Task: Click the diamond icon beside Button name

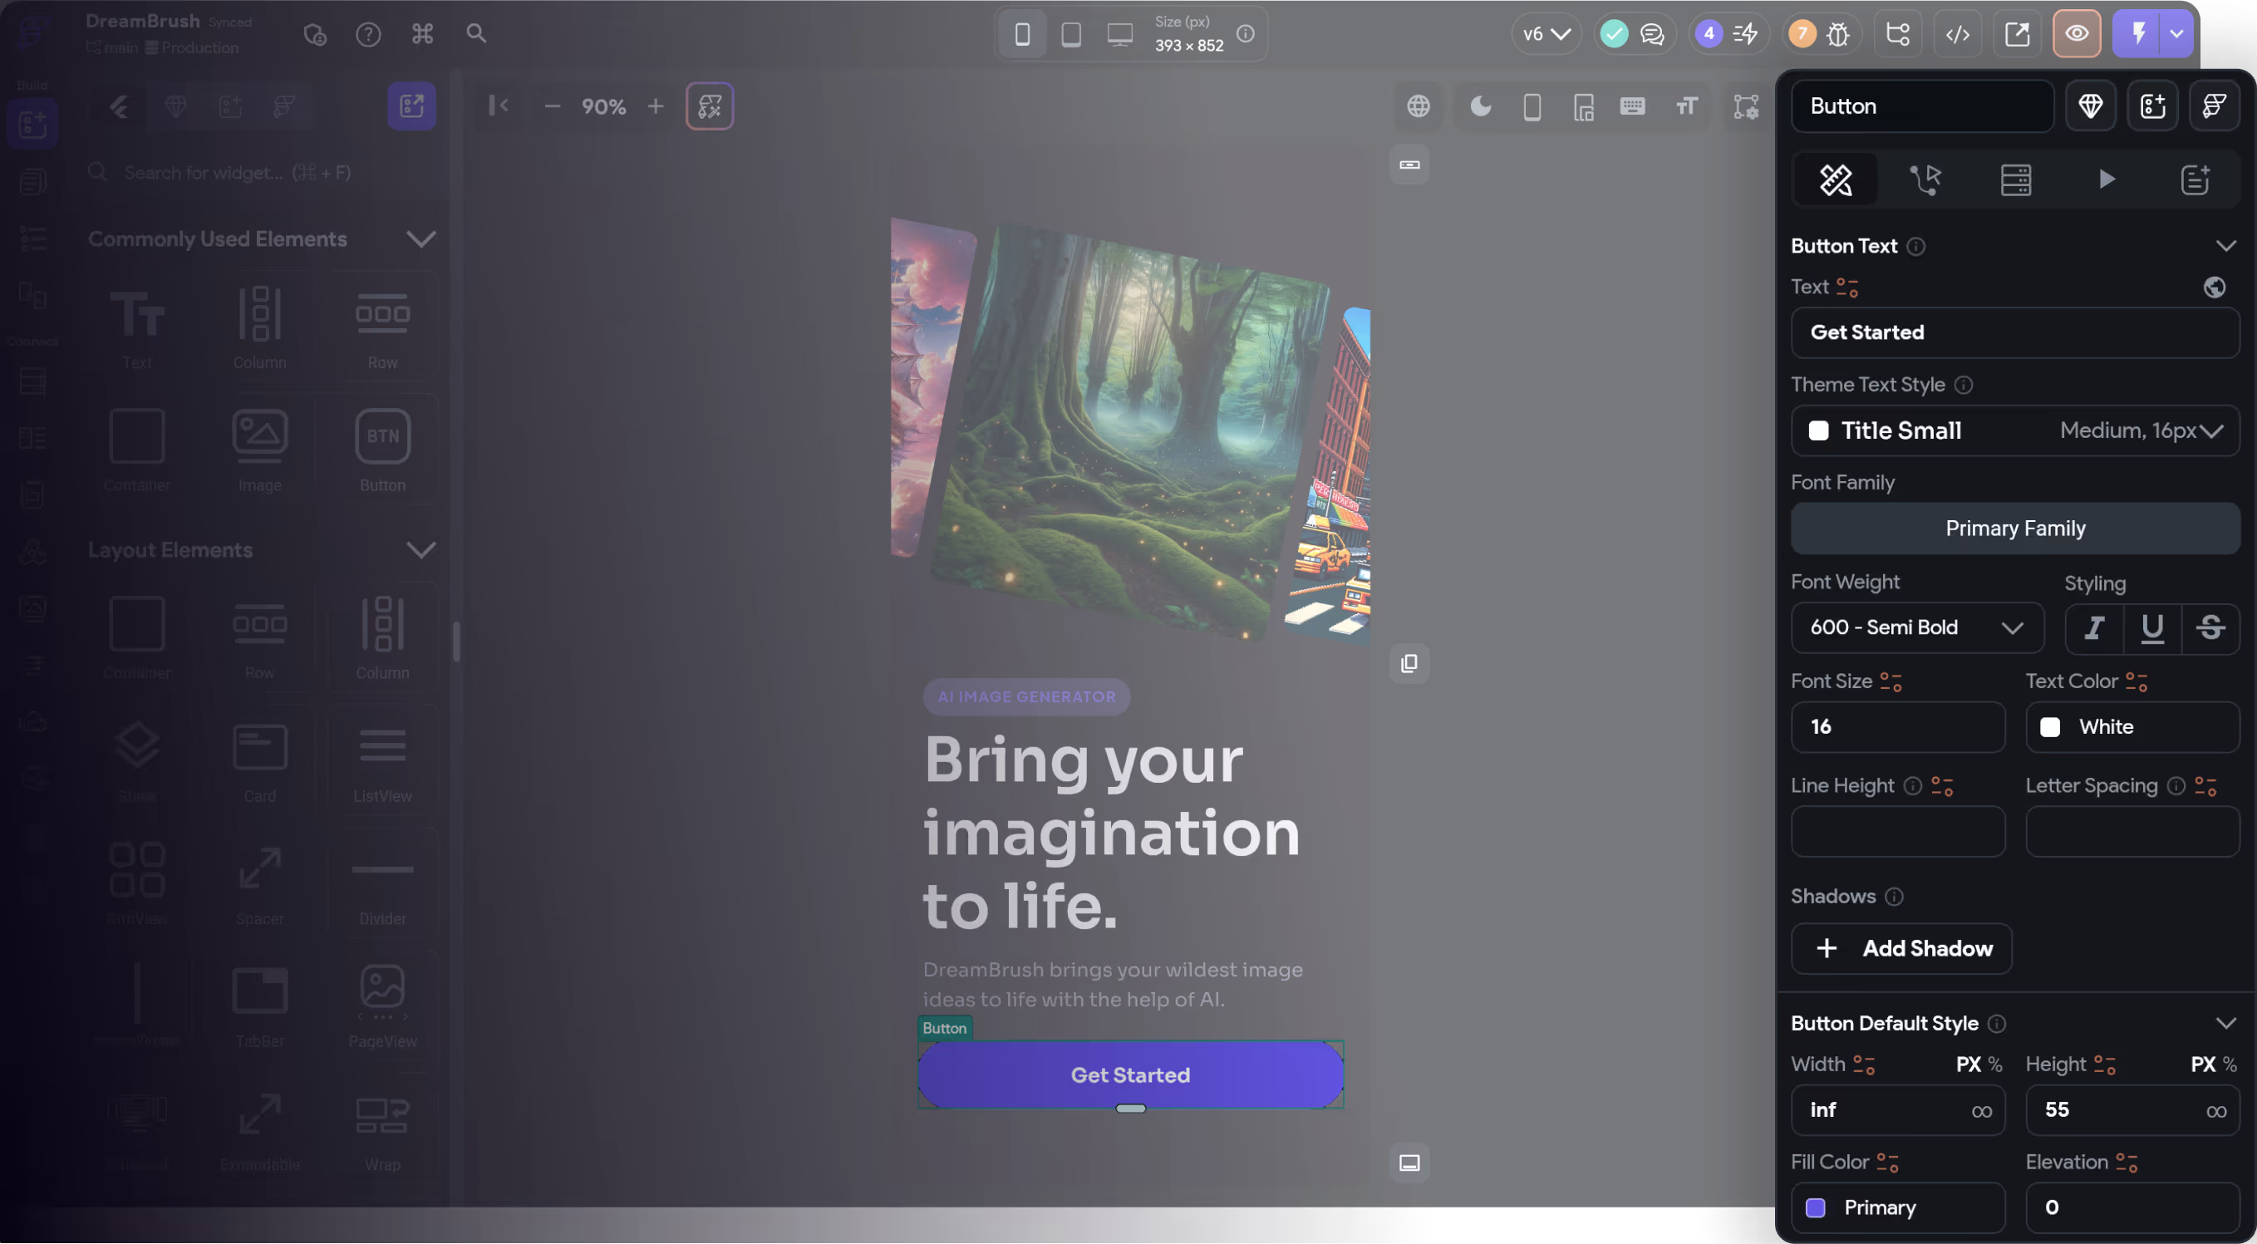Action: click(x=2091, y=107)
